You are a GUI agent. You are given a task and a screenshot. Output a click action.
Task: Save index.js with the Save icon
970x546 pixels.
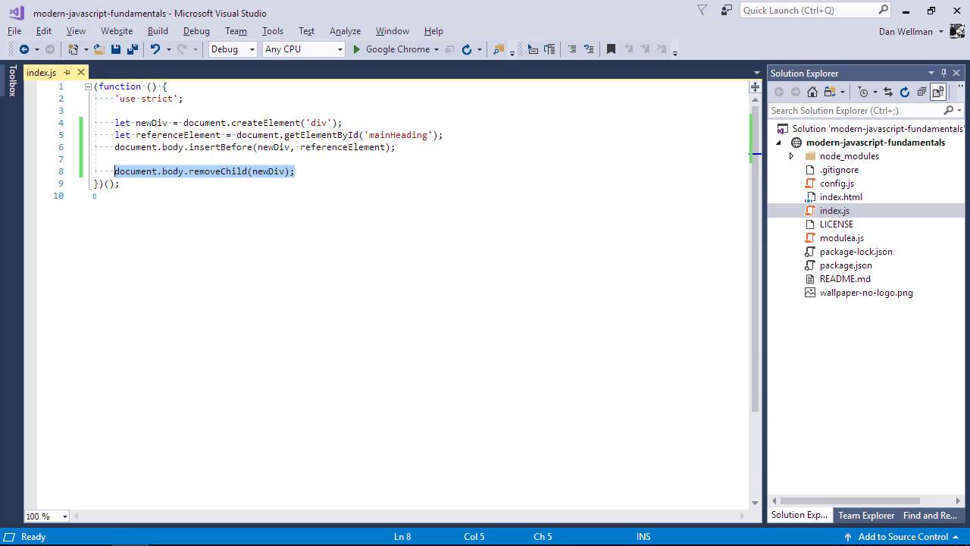point(116,49)
